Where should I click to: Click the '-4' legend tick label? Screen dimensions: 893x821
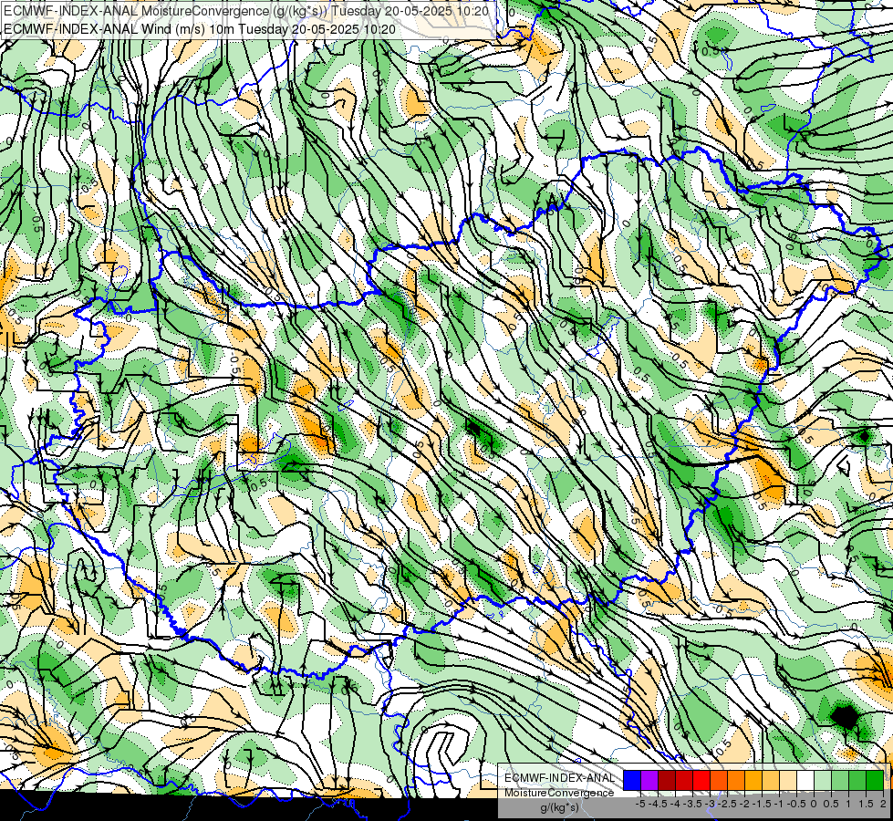coord(675,804)
